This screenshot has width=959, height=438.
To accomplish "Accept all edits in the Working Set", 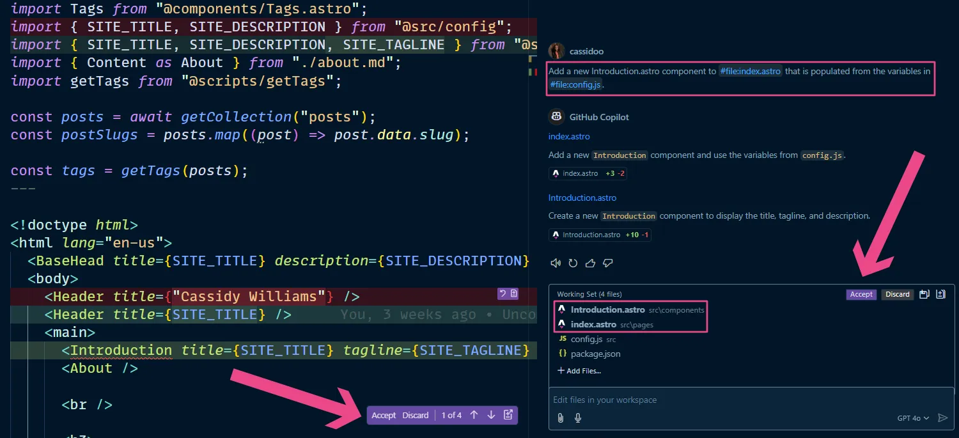I will point(861,294).
